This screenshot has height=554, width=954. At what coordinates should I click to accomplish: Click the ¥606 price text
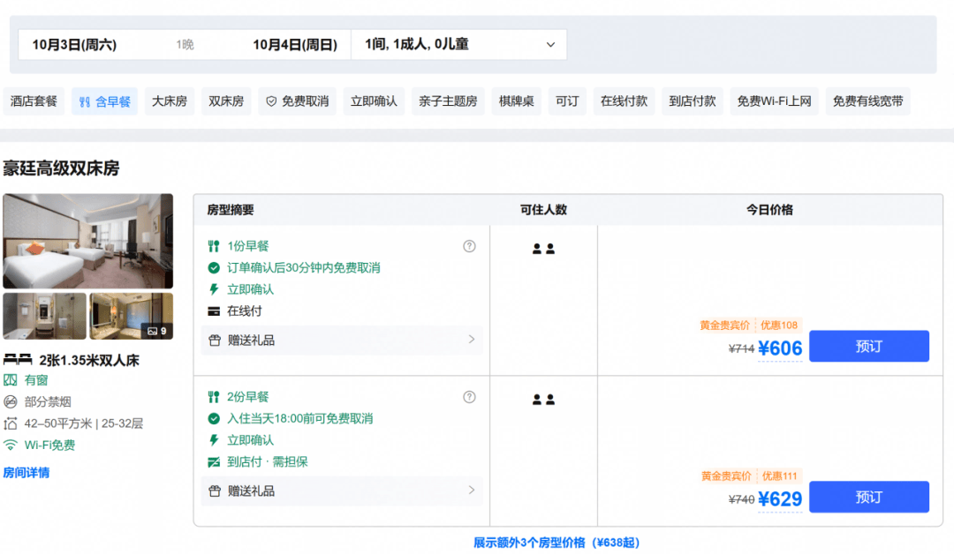tap(780, 348)
